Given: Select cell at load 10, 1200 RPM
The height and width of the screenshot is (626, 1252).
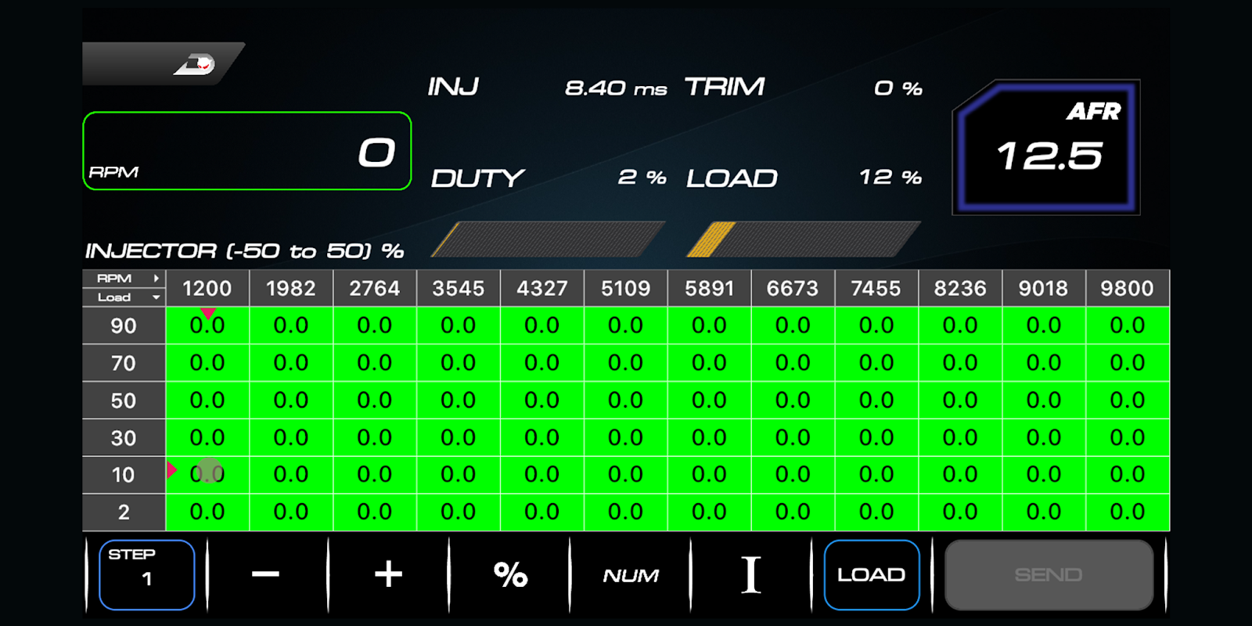Looking at the screenshot, I should (207, 475).
